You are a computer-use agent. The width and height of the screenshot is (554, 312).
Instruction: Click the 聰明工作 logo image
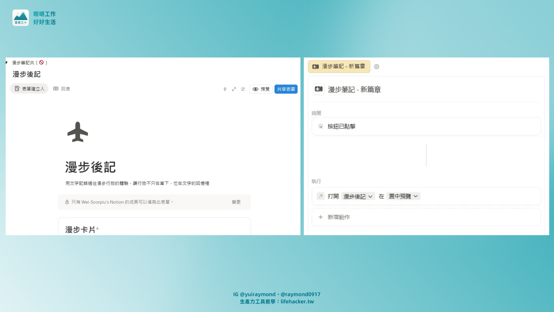pos(20,18)
